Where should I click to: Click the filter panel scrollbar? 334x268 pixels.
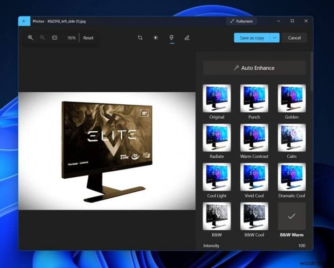312,71
